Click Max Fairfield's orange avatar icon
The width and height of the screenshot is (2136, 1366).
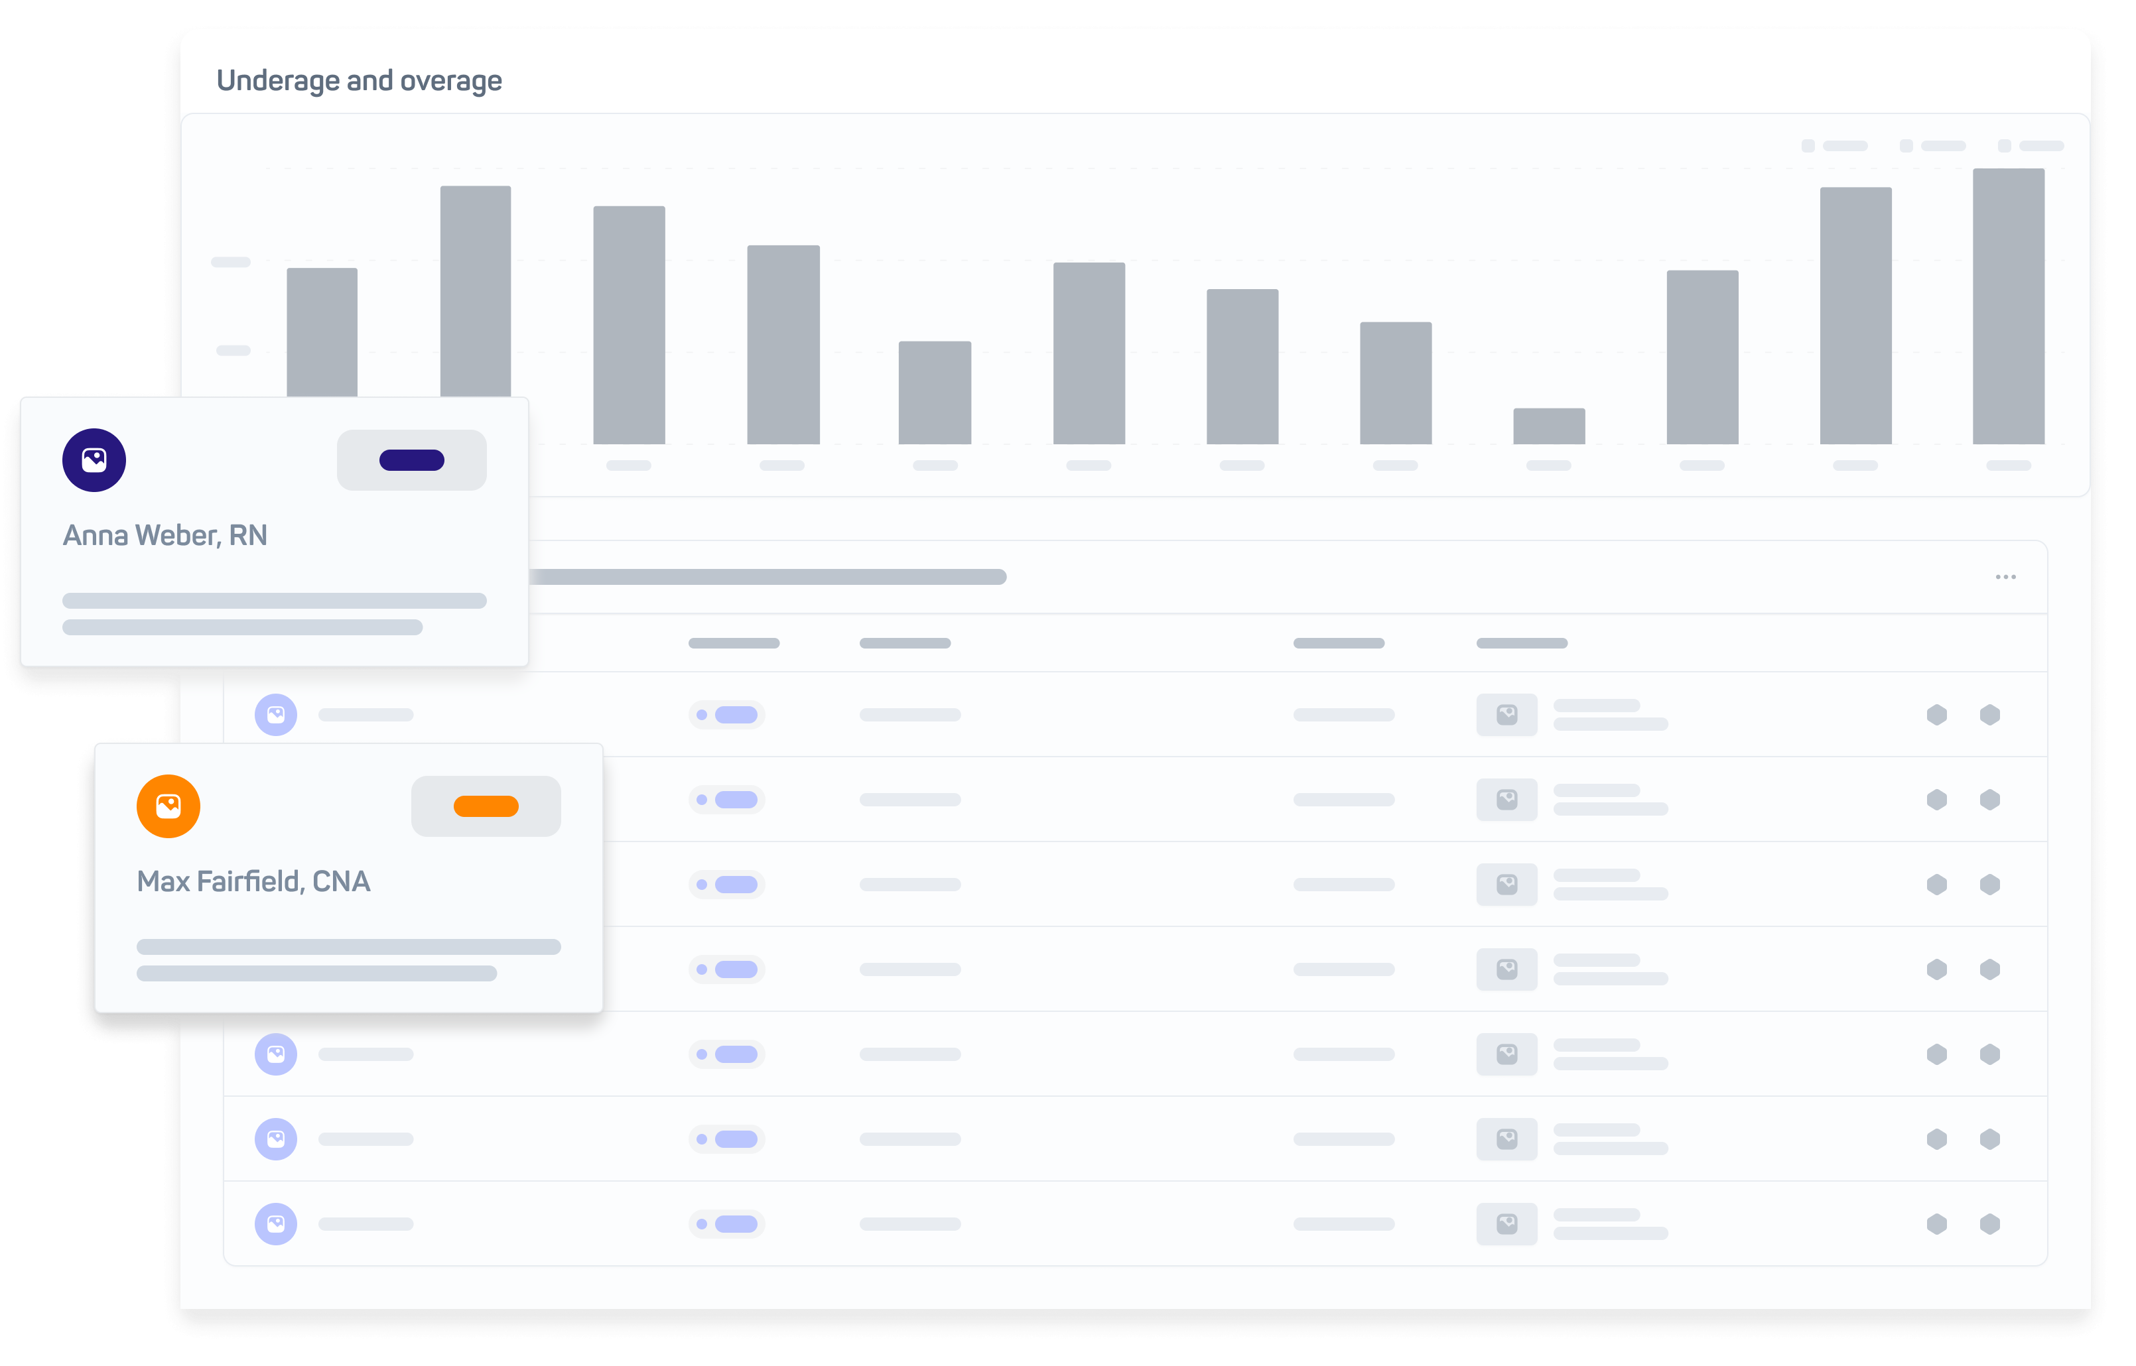click(x=168, y=806)
